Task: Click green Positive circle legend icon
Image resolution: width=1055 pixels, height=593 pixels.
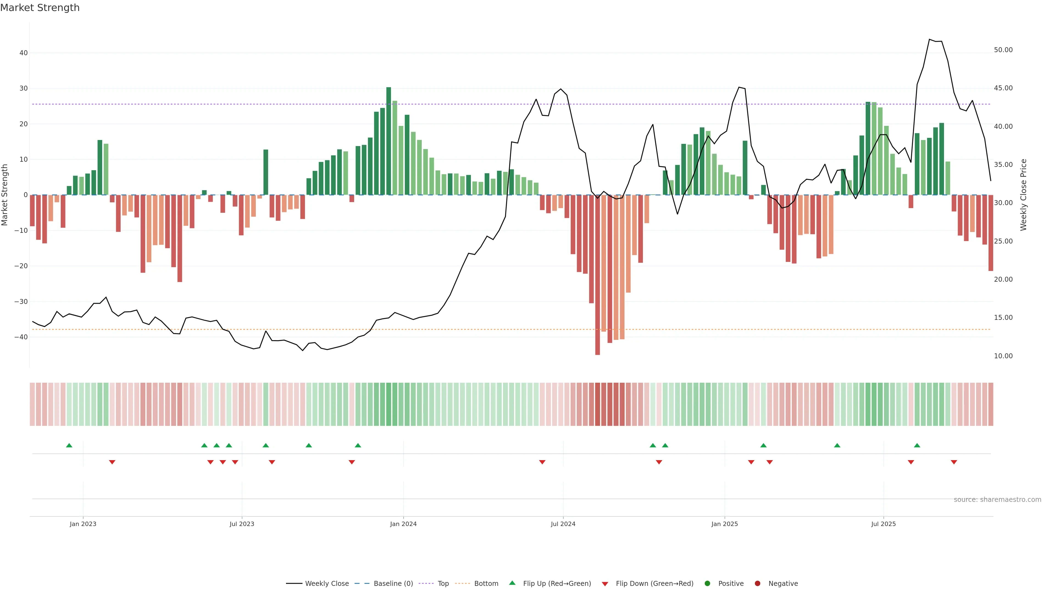Action: tap(707, 583)
